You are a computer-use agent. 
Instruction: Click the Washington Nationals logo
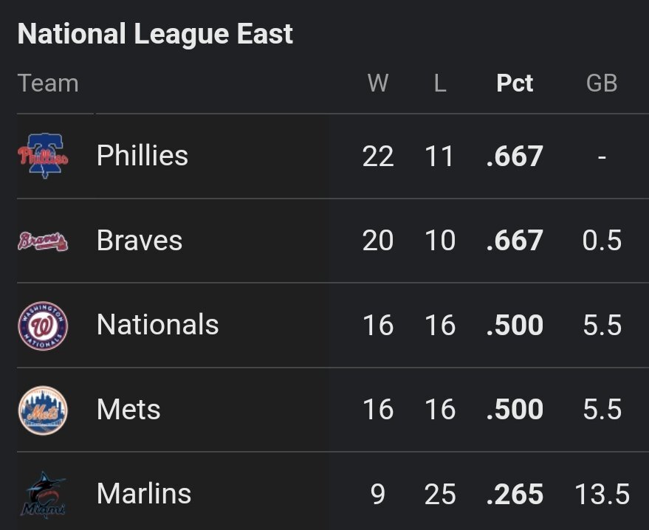click(x=43, y=326)
